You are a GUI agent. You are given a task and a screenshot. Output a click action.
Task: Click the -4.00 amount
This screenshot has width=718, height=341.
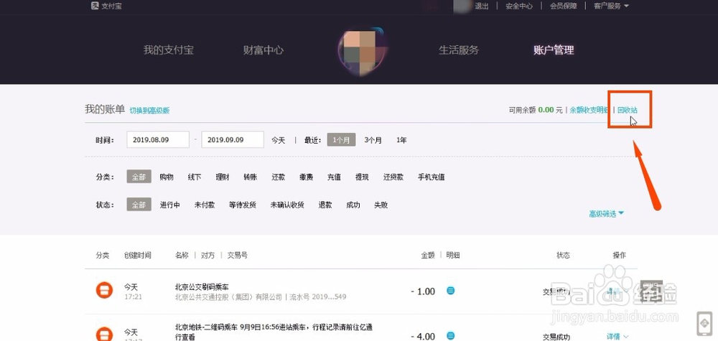pyautogui.click(x=423, y=337)
